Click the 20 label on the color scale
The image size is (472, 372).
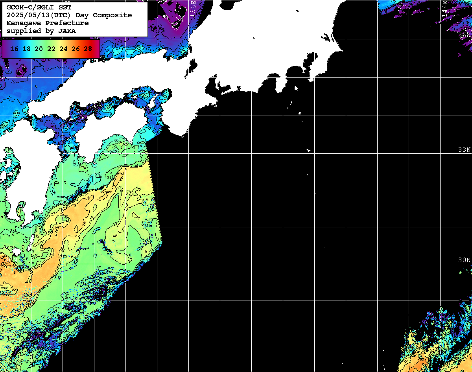click(x=39, y=49)
